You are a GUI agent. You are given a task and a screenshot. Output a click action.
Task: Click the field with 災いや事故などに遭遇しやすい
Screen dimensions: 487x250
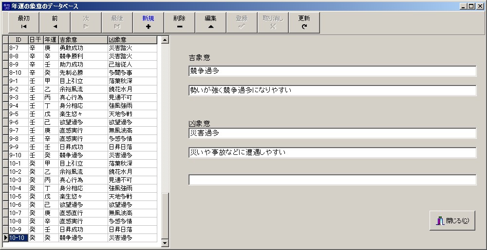click(332, 152)
